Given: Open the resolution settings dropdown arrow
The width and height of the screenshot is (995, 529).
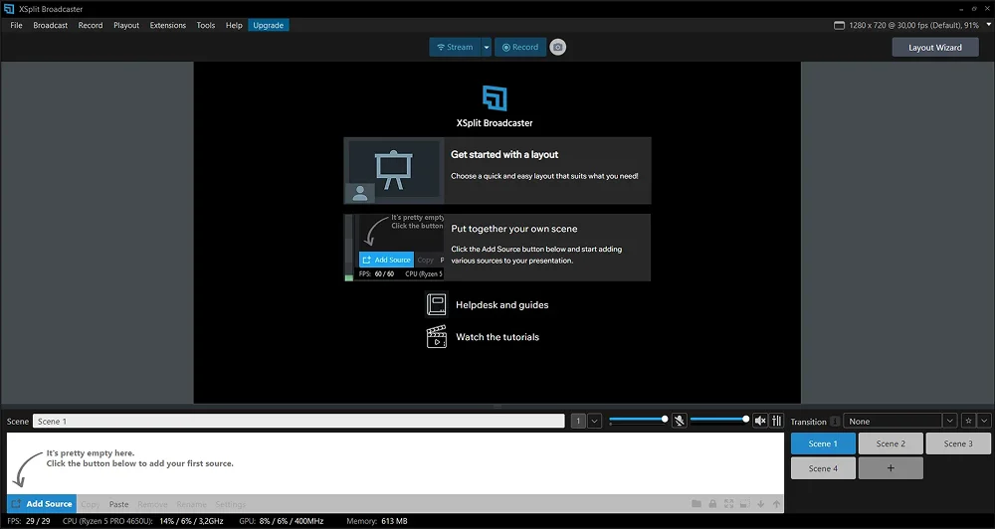Looking at the screenshot, I should [989, 25].
